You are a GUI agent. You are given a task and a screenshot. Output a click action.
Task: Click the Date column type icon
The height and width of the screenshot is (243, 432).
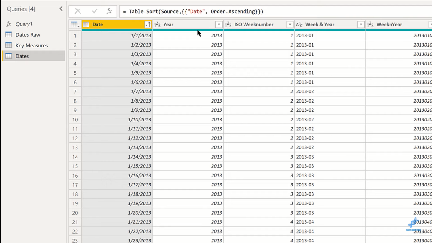tap(86, 24)
